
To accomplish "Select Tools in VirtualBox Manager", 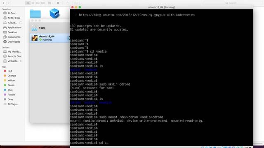I will click(x=50, y=28).
